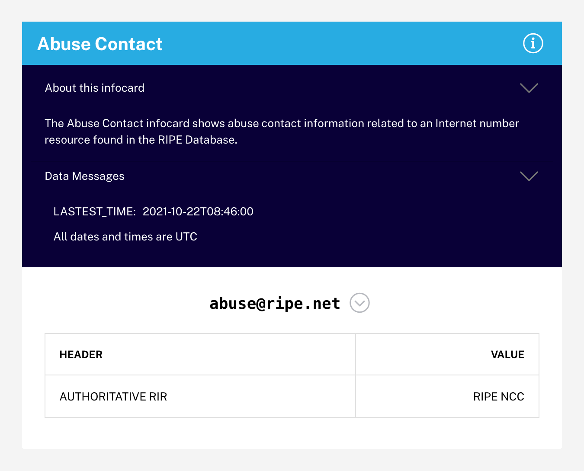Click the word Contact in the title
The width and height of the screenshot is (584, 471).
pyautogui.click(x=128, y=44)
